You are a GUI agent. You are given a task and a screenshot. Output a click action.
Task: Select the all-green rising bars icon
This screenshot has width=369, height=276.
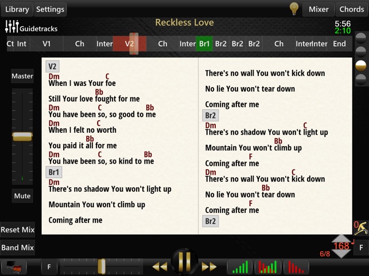click(x=239, y=267)
